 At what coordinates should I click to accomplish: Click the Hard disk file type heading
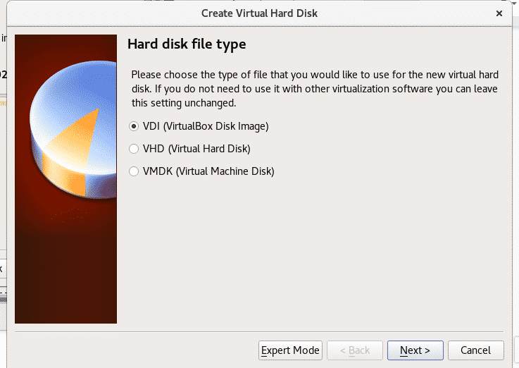[187, 44]
